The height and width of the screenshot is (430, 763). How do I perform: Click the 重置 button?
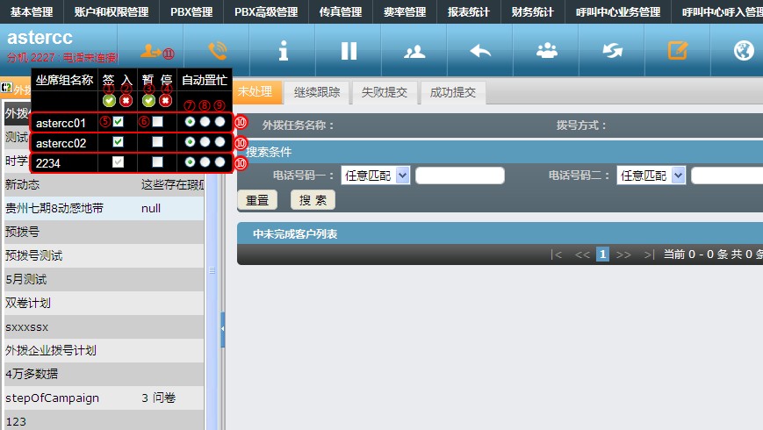tap(257, 200)
